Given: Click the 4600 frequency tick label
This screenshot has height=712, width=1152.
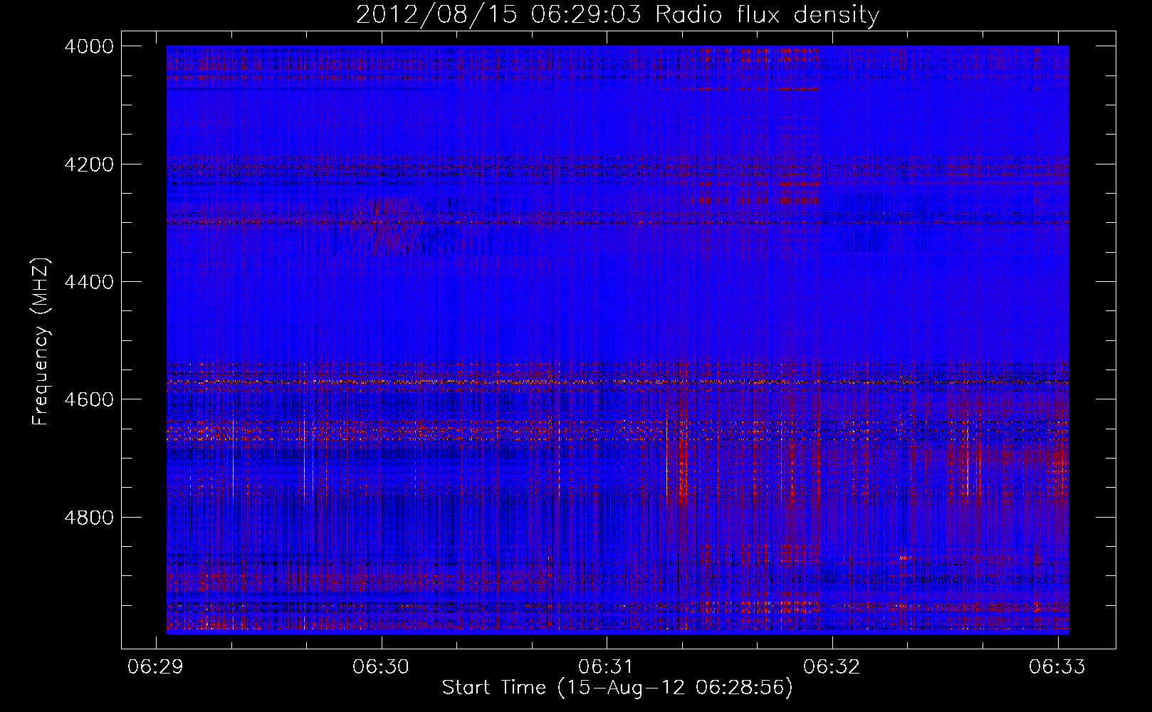Looking at the screenshot, I should (x=89, y=399).
